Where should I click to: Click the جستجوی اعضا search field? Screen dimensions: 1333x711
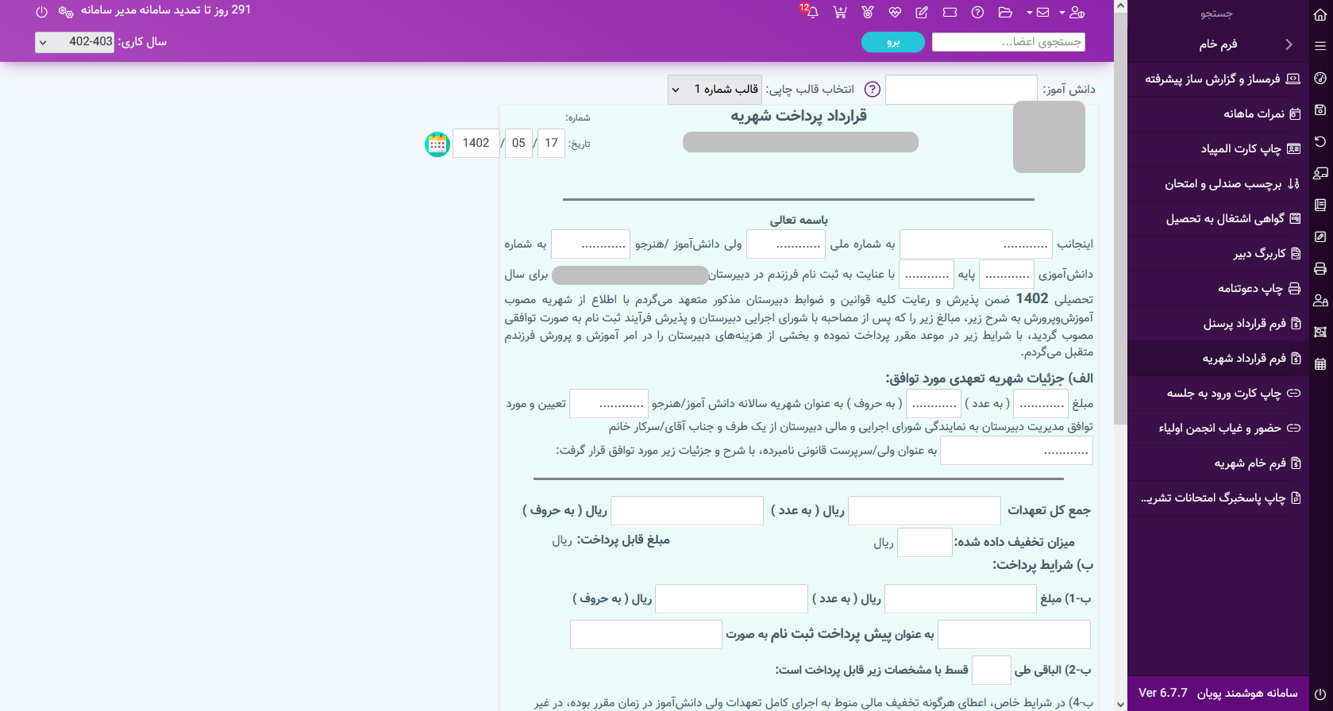pos(1008,42)
